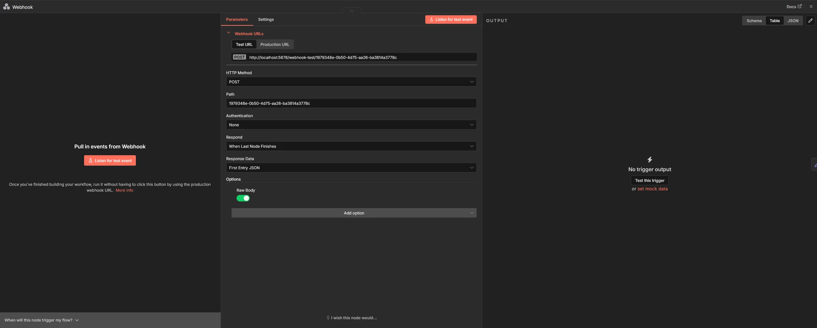Viewport: 817px width, 328px height.
Task: Open the HTTP Method dropdown
Action: pyautogui.click(x=351, y=82)
